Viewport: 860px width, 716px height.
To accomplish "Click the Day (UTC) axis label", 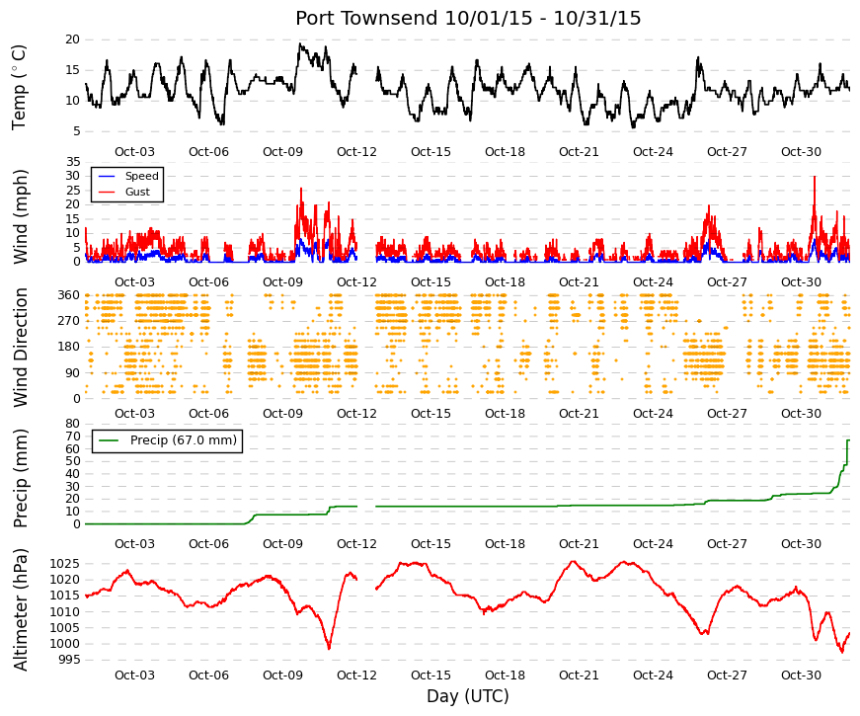I will [468, 696].
